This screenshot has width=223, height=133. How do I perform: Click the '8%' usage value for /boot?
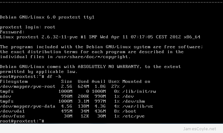pyautogui.click(x=117, y=111)
